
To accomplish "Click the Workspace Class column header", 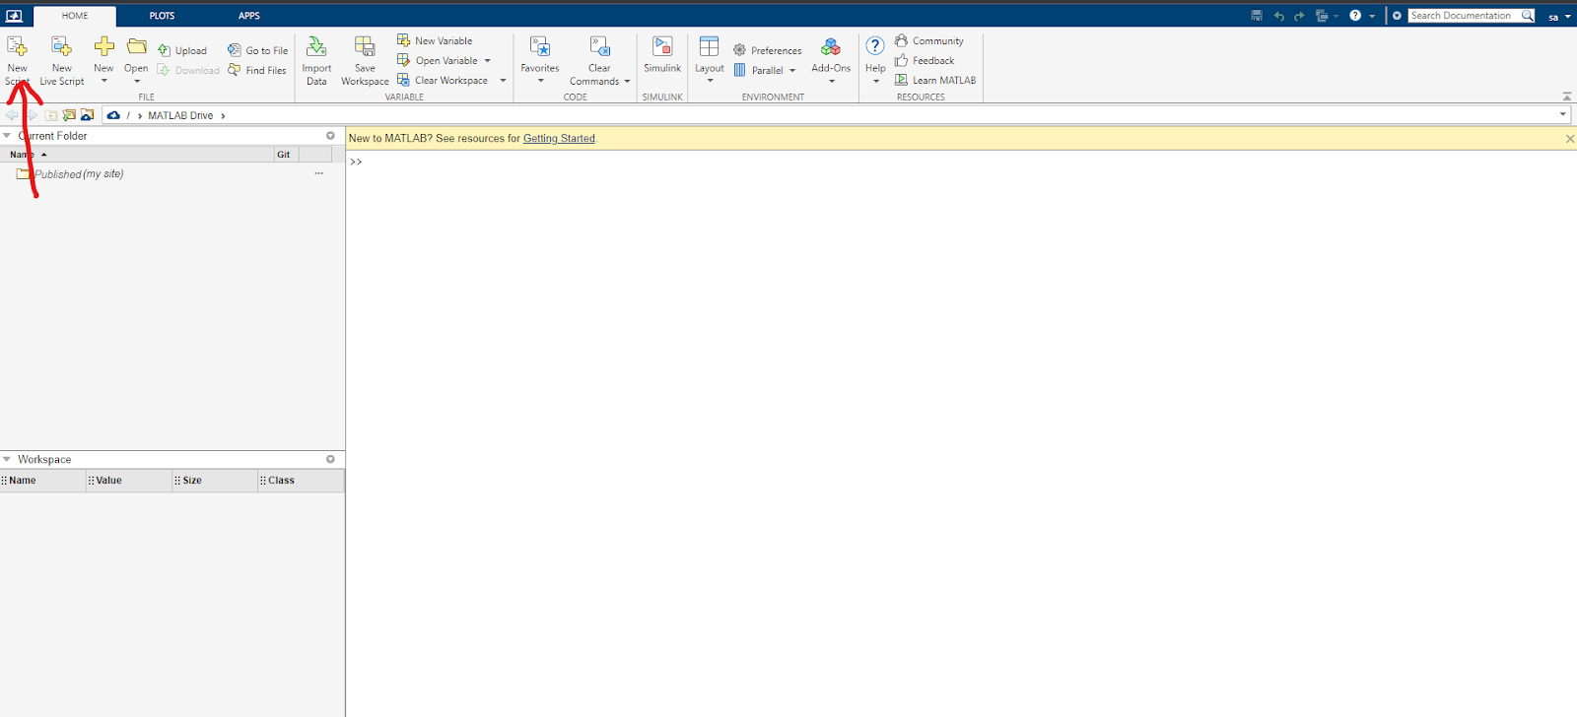I will 302,481.
